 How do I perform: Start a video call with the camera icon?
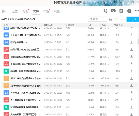[113, 11]
